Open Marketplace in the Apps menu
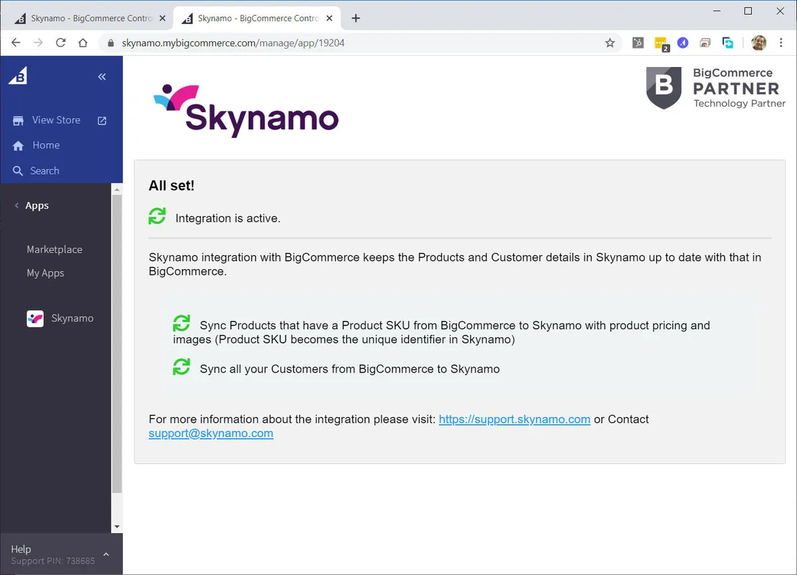 point(54,250)
